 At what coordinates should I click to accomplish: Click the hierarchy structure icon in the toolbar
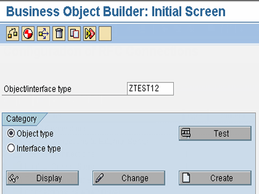tap(12, 33)
